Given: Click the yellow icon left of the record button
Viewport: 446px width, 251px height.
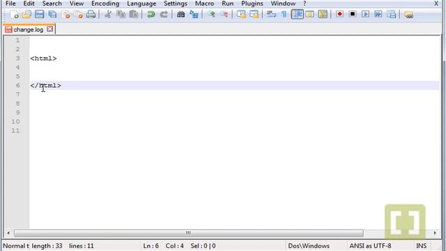Looking at the screenshot, I should 323,14.
